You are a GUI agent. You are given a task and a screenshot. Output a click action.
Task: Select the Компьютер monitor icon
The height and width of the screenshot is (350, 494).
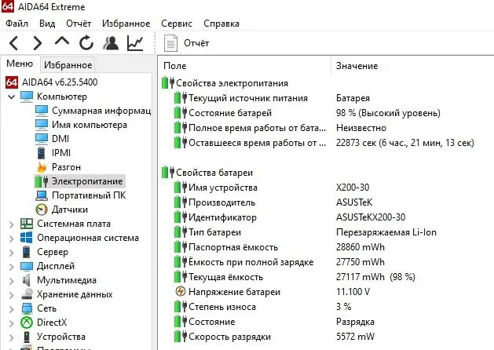tap(27, 97)
